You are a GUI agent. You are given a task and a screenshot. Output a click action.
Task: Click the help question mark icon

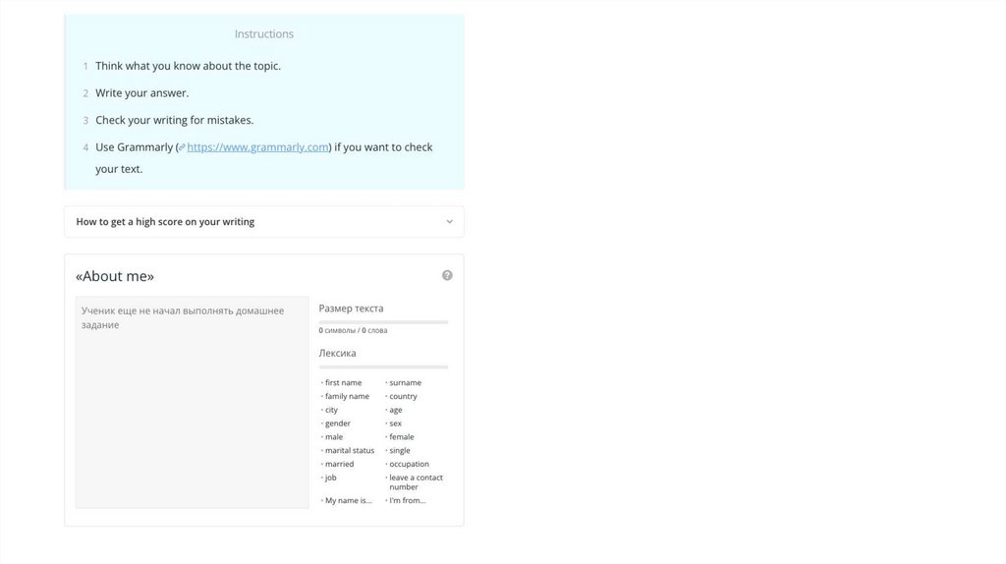pyautogui.click(x=447, y=276)
